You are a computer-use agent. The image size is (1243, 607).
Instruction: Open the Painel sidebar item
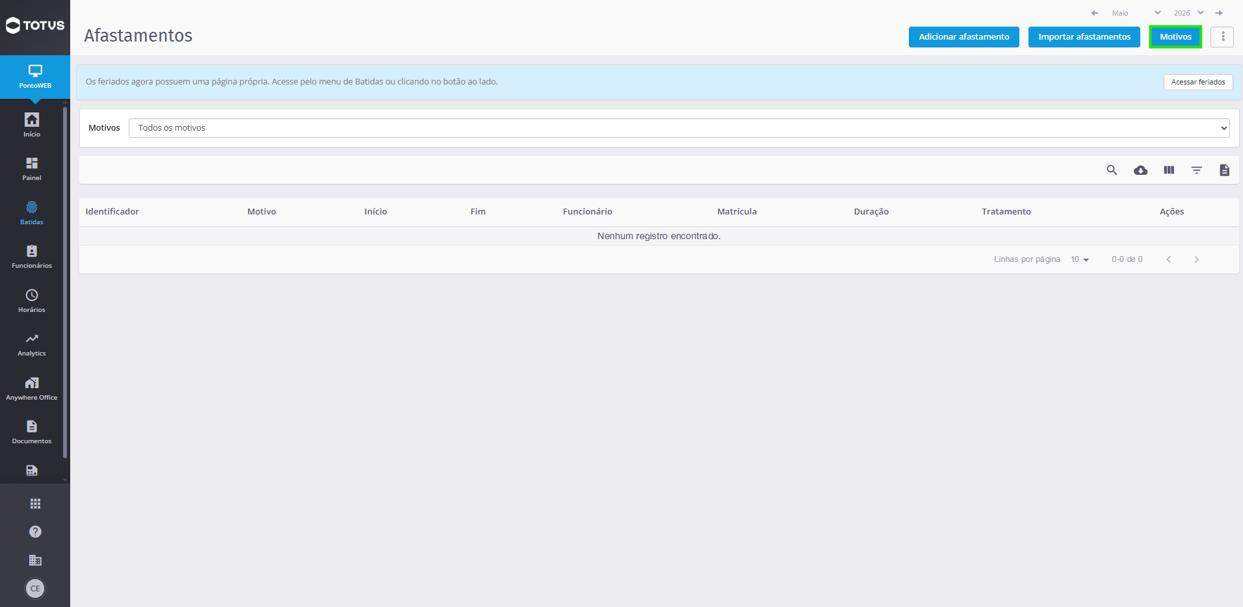32,168
